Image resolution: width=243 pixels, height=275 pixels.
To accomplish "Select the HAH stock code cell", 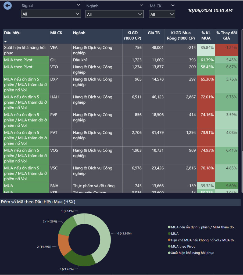I will coord(54,97).
